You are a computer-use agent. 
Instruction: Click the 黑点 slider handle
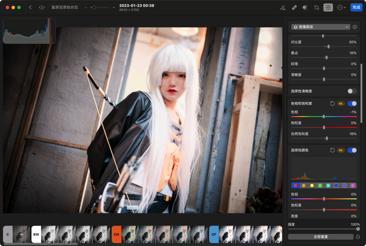tap(326, 57)
